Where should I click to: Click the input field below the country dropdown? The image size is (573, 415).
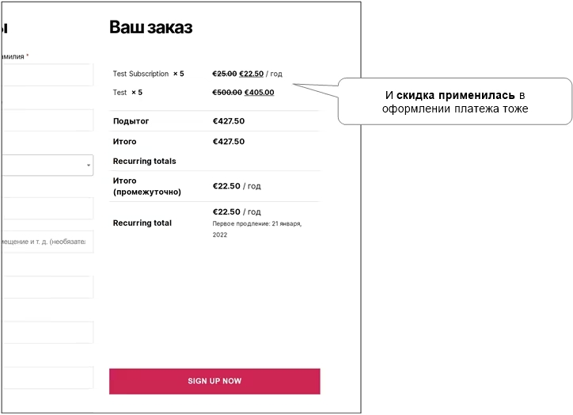point(47,208)
